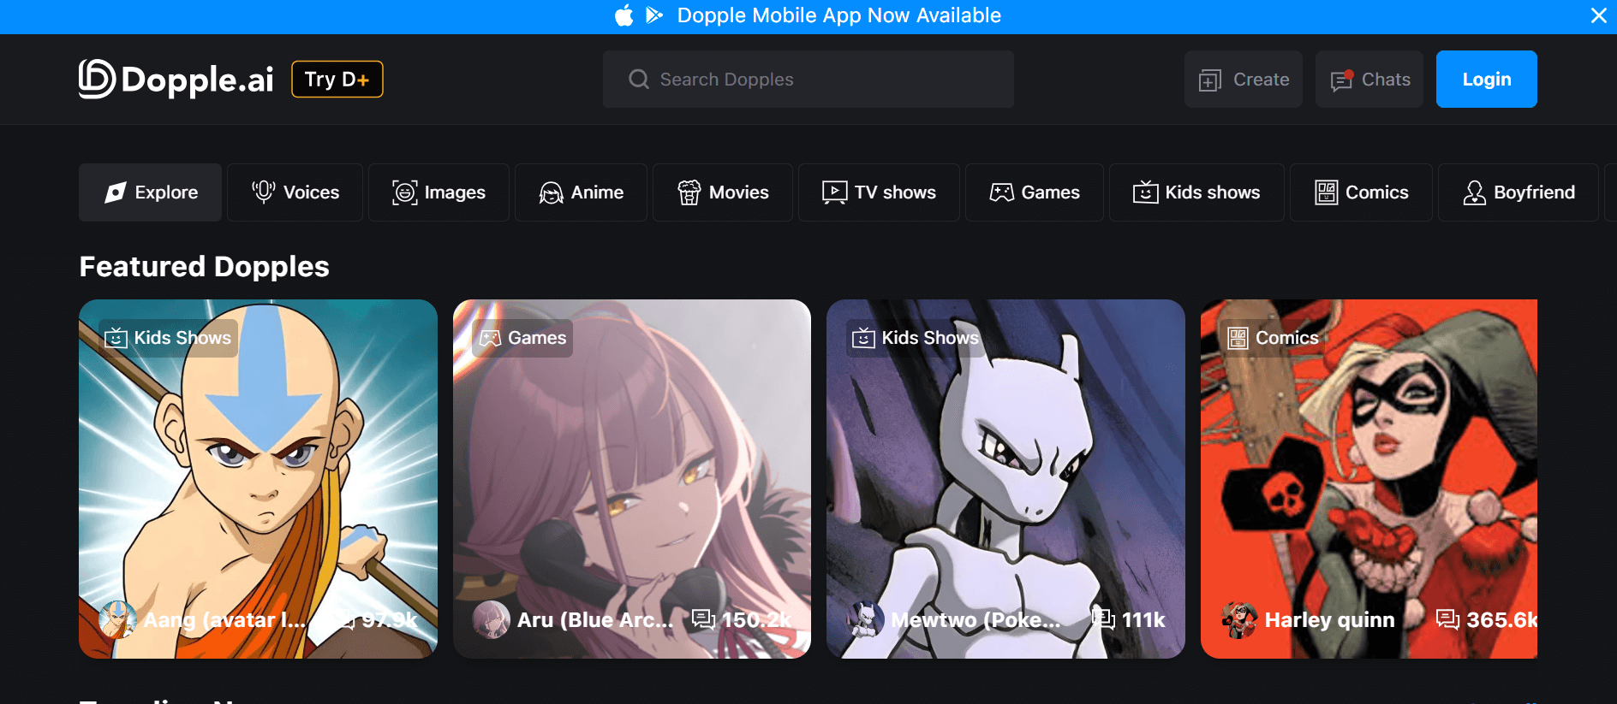
Task: Click the Voices microphone icon
Action: 264,192
